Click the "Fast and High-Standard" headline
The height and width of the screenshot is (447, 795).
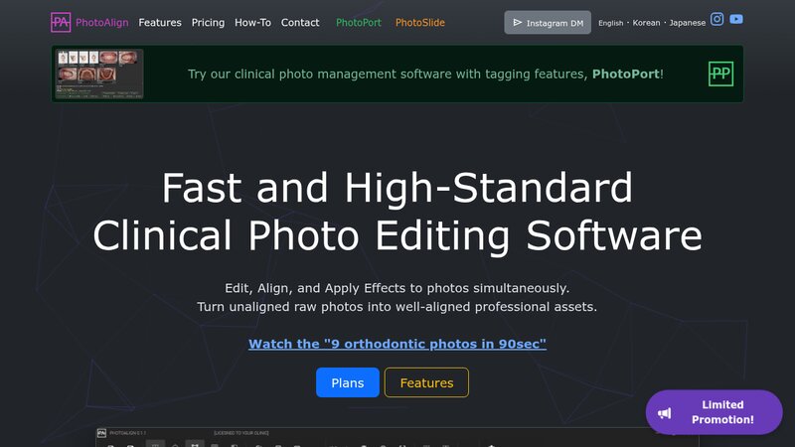point(397,188)
